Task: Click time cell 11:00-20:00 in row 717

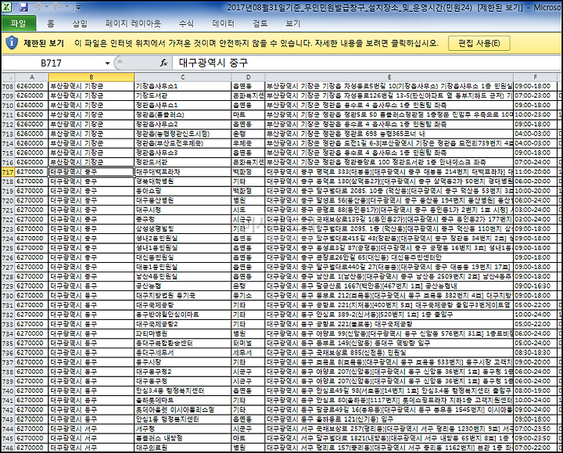Action: click(x=535, y=172)
